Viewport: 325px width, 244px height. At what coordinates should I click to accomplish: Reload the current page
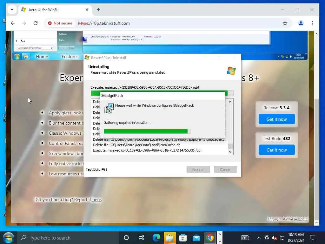[36, 23]
